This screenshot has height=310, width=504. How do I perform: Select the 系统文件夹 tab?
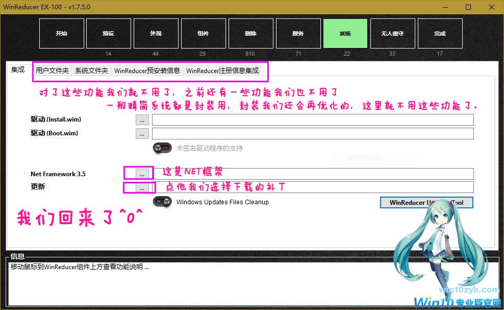[x=91, y=71]
